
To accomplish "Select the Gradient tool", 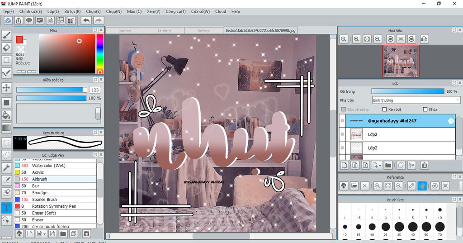I will click(x=6, y=128).
